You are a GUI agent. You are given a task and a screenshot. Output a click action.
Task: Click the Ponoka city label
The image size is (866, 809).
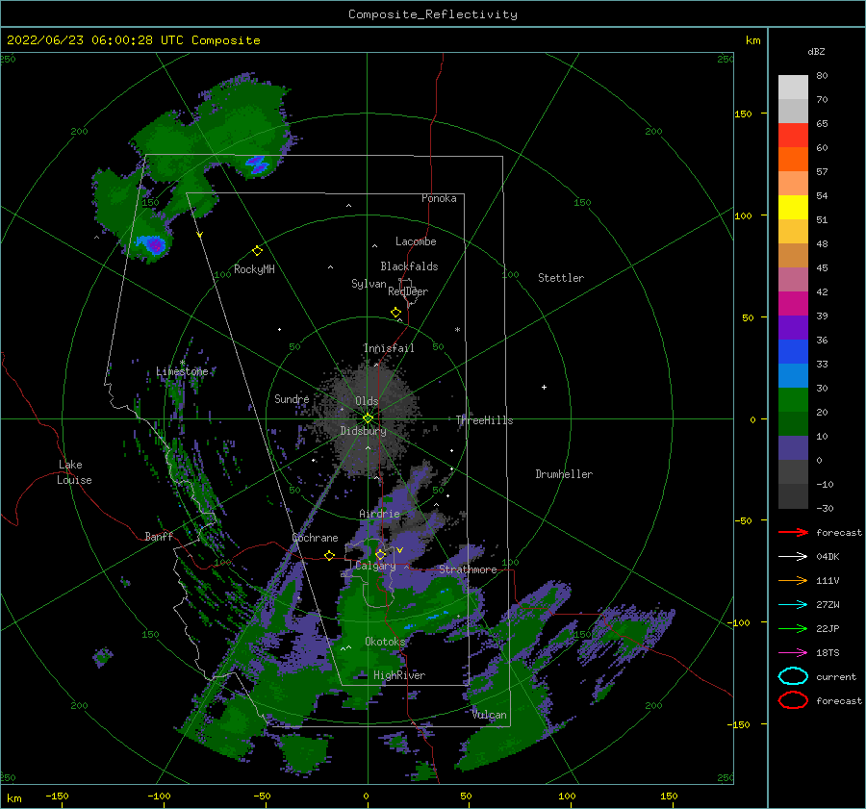click(x=439, y=198)
